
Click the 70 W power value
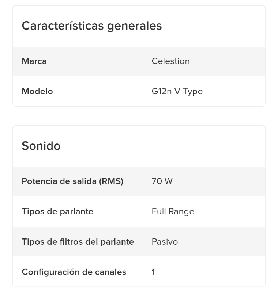point(162,181)
